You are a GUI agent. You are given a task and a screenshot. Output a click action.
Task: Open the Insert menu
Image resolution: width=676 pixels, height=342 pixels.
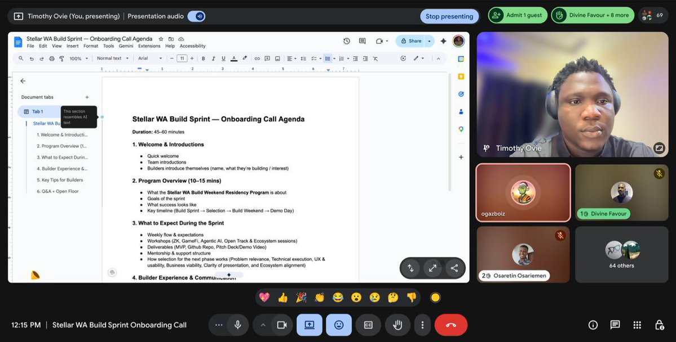click(x=72, y=46)
